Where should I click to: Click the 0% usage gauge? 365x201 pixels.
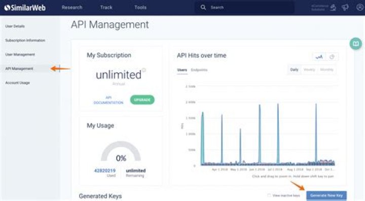pyautogui.click(x=121, y=151)
